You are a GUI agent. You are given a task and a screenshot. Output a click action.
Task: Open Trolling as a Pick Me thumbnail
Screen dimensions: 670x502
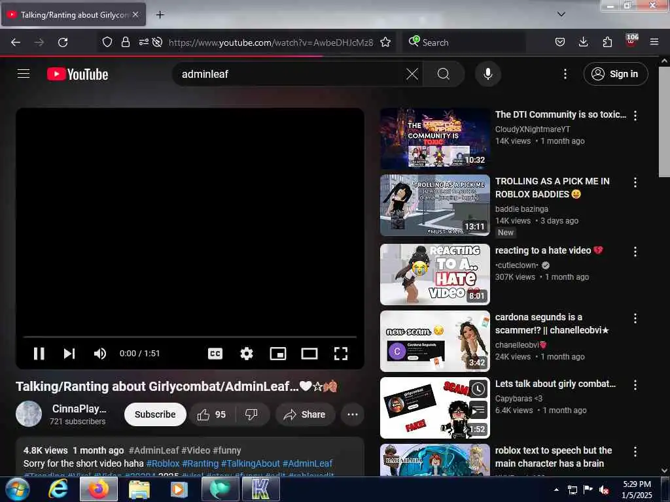[x=435, y=205]
